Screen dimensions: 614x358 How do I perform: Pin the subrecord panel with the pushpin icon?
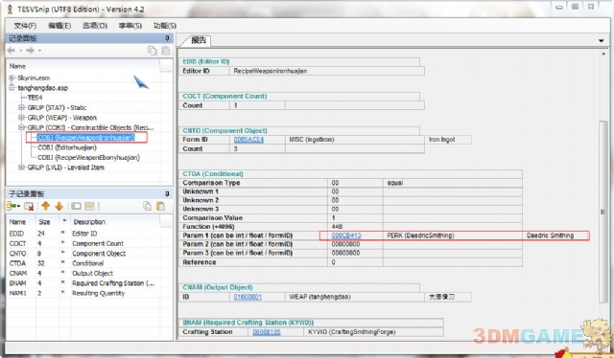[167, 194]
